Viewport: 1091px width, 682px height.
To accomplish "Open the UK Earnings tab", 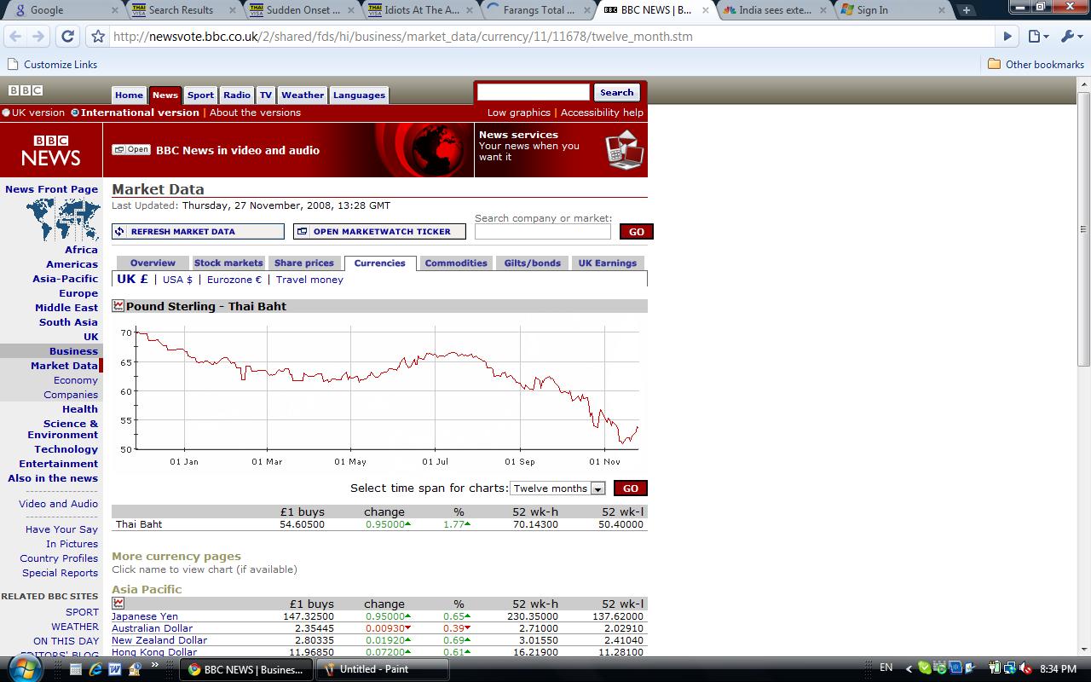I will tap(608, 263).
